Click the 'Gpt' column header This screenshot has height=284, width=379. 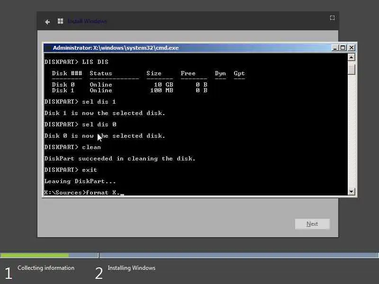point(239,73)
